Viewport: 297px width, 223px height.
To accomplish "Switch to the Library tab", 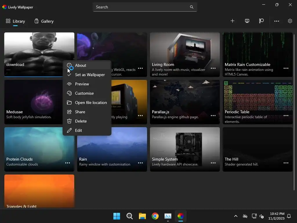I will [16, 21].
